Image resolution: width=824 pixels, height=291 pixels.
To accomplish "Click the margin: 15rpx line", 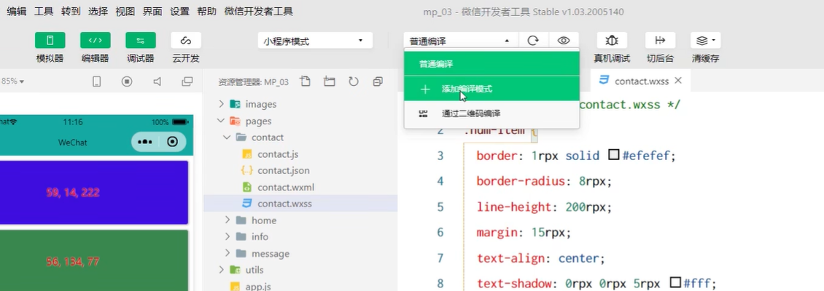I will point(524,232).
